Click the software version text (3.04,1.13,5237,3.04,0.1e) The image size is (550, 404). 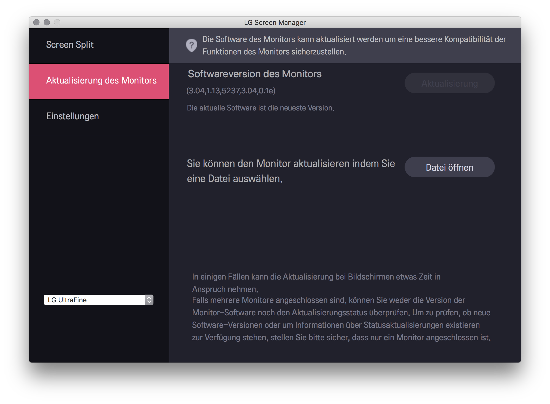click(x=231, y=91)
